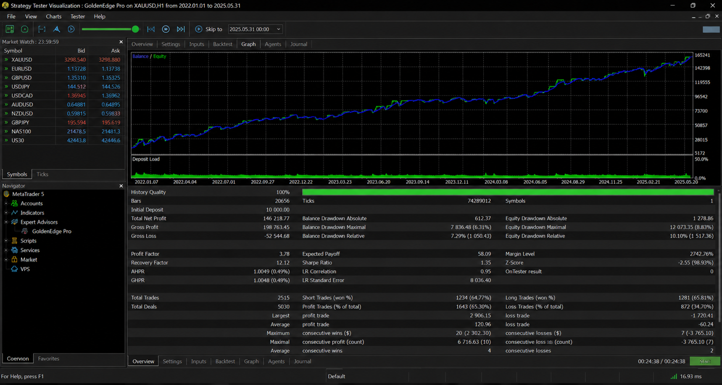Click the Skip to play icon
This screenshot has height=385, width=722.
199,29
